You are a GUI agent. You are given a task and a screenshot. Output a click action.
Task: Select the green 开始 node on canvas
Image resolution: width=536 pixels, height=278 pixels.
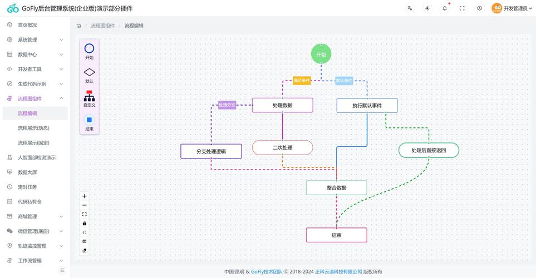click(x=321, y=54)
